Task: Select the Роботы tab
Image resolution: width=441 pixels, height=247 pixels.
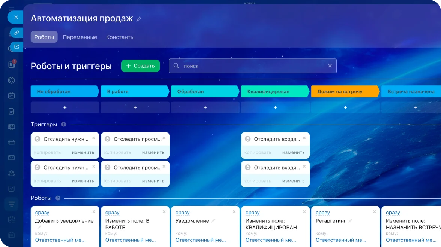Action: [x=44, y=37]
